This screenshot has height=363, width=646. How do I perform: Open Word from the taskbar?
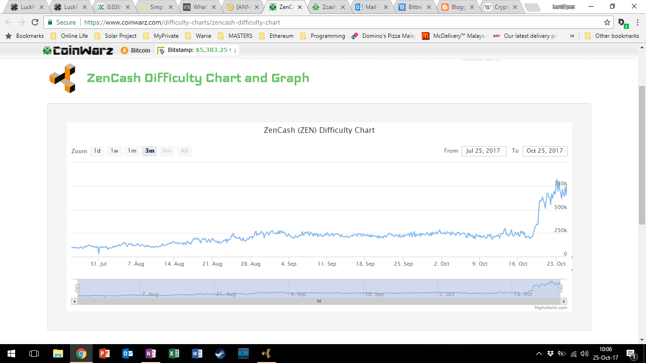[x=197, y=353]
